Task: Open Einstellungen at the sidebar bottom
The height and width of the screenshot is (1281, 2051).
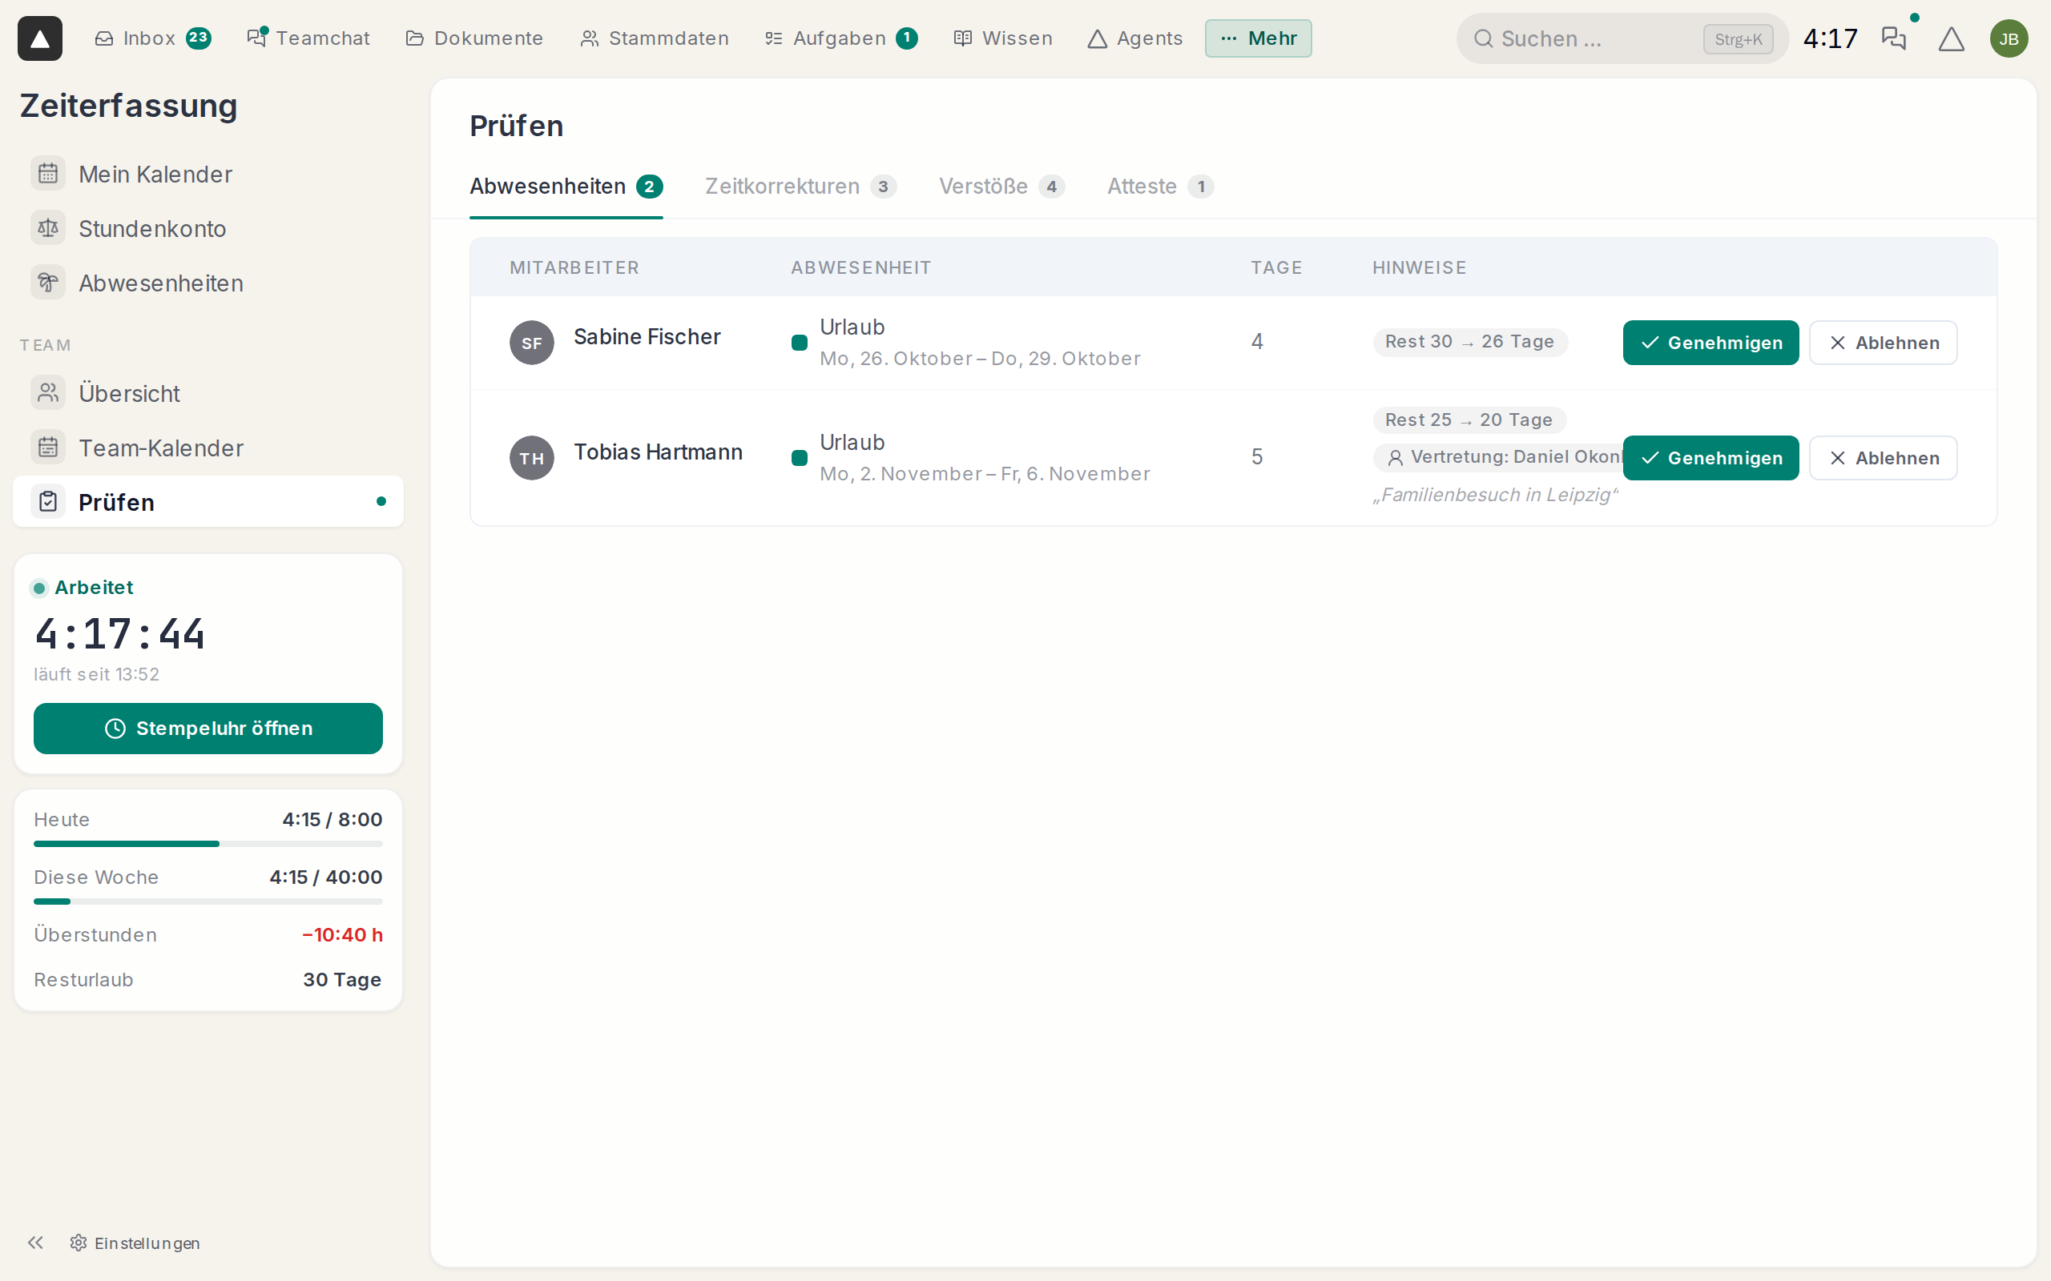Action: pyautogui.click(x=135, y=1243)
